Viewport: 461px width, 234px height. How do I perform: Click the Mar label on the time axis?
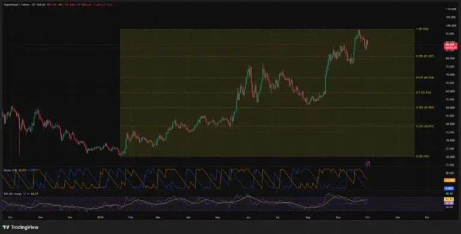point(158,218)
